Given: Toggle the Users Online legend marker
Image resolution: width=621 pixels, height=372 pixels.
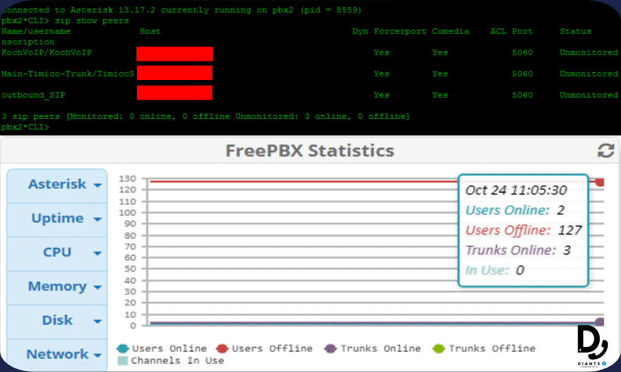Looking at the screenshot, I should pyautogui.click(x=123, y=348).
